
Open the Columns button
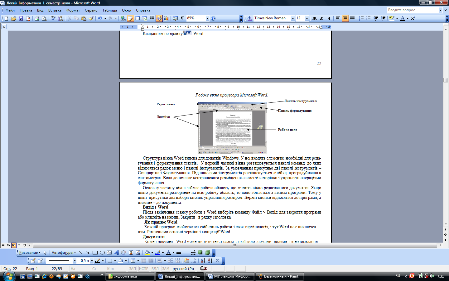pyautogui.click(x=152, y=18)
